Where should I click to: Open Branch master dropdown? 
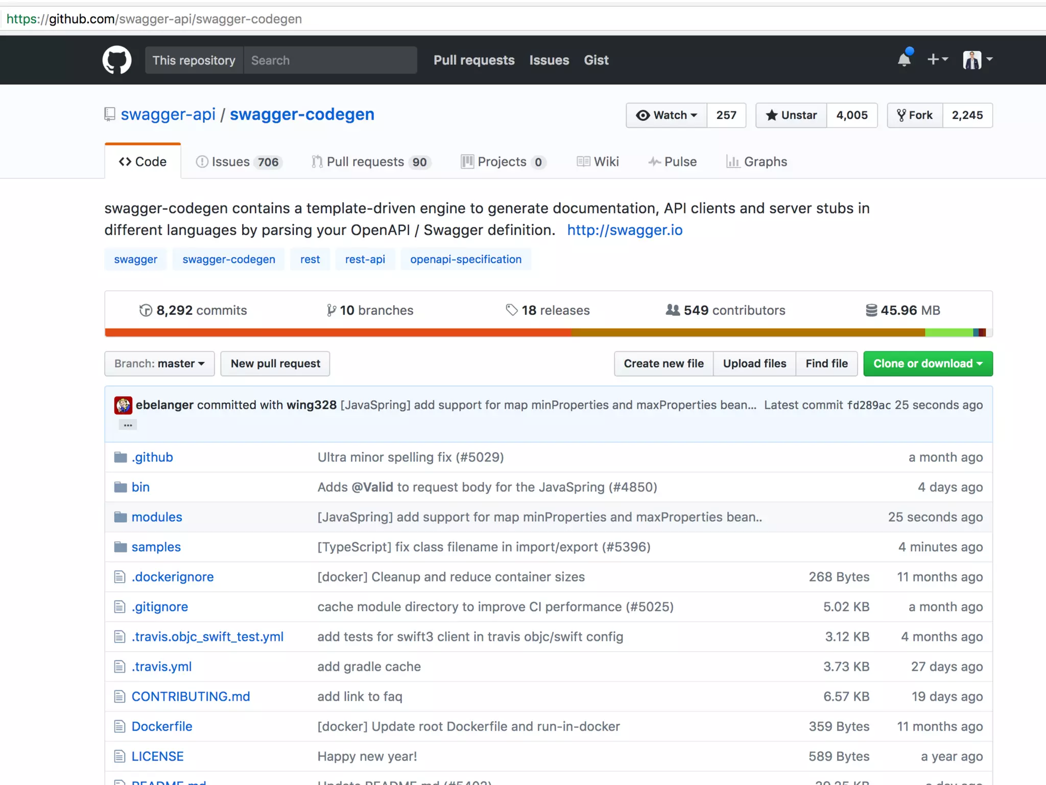coord(159,364)
